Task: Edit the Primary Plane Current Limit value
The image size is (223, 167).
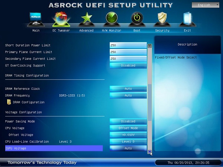Action: (128, 52)
